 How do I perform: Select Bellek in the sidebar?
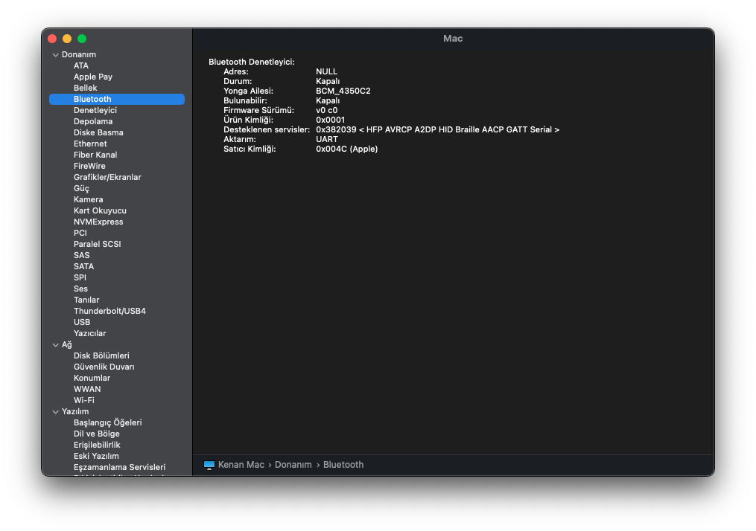point(86,88)
